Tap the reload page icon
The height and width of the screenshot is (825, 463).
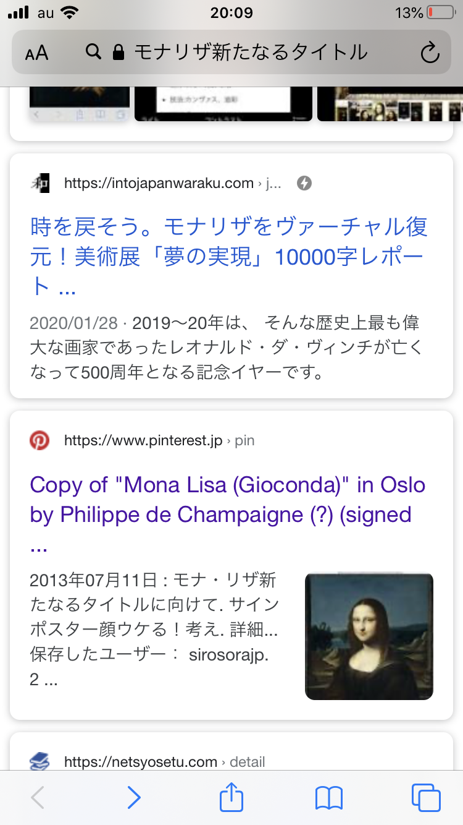click(430, 53)
